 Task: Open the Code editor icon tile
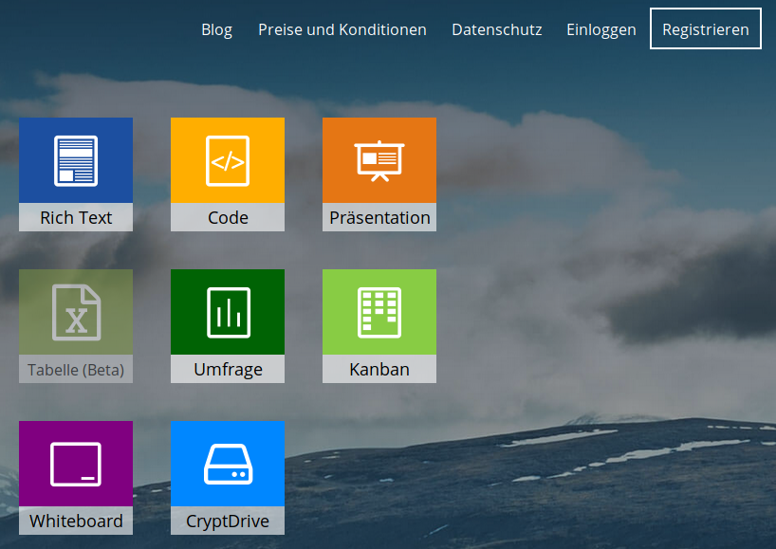tap(228, 160)
